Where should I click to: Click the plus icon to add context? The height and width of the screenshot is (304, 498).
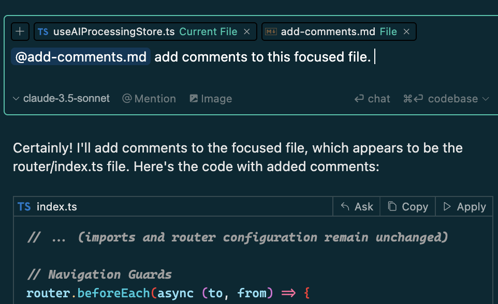(x=20, y=32)
